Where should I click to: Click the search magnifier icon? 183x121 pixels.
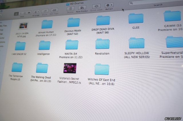[131, 3]
